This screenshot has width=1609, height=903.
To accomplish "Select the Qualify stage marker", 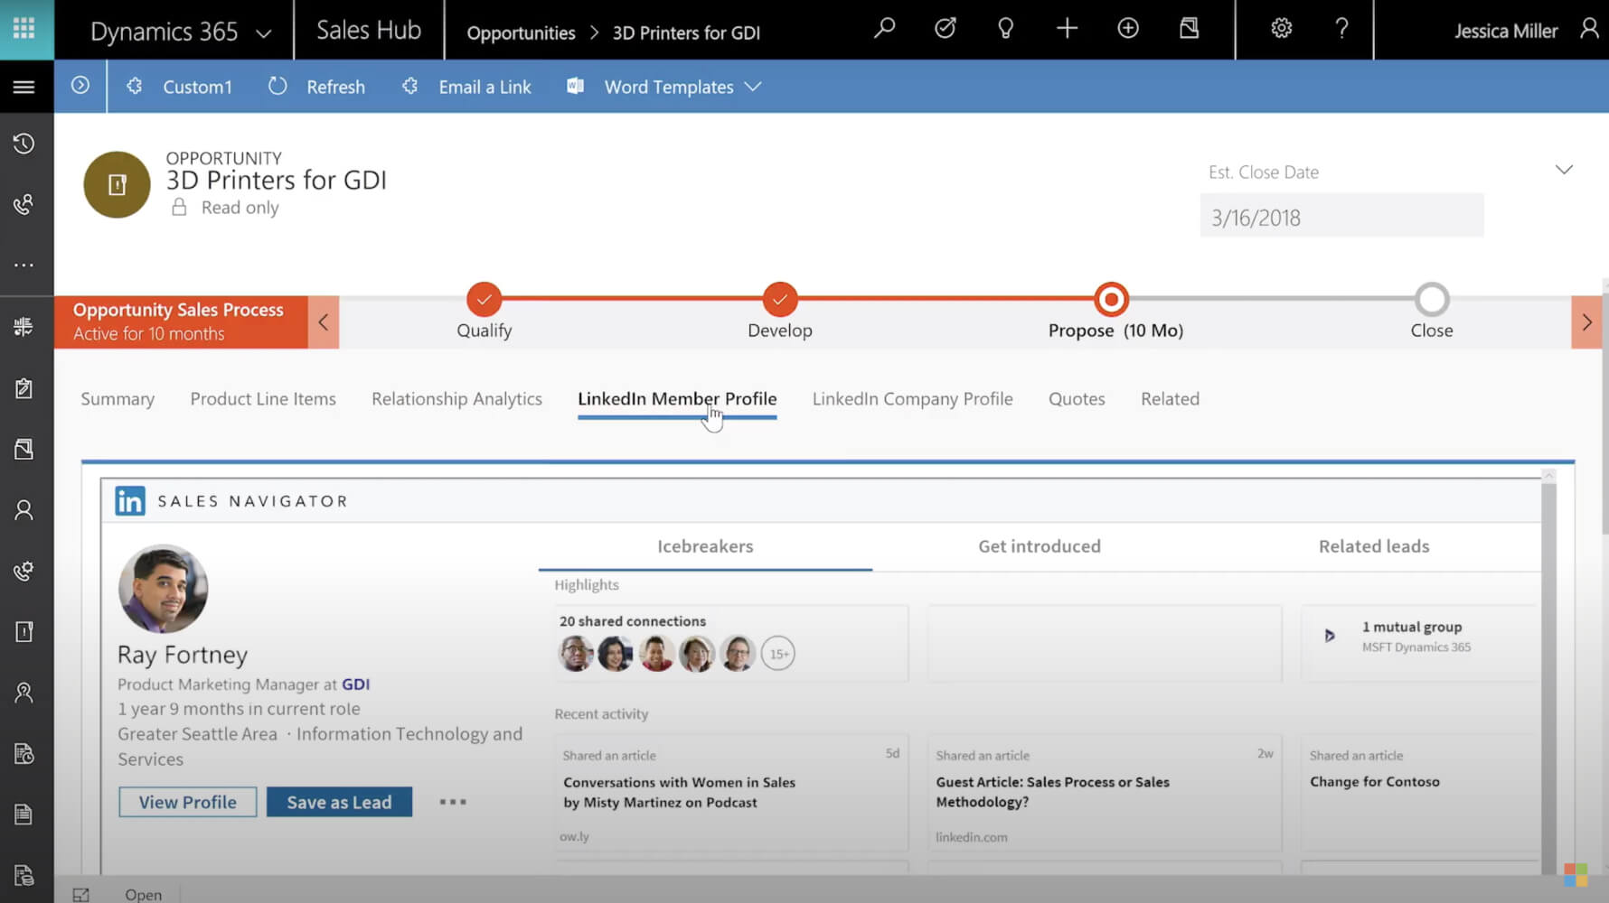I will [x=485, y=299].
